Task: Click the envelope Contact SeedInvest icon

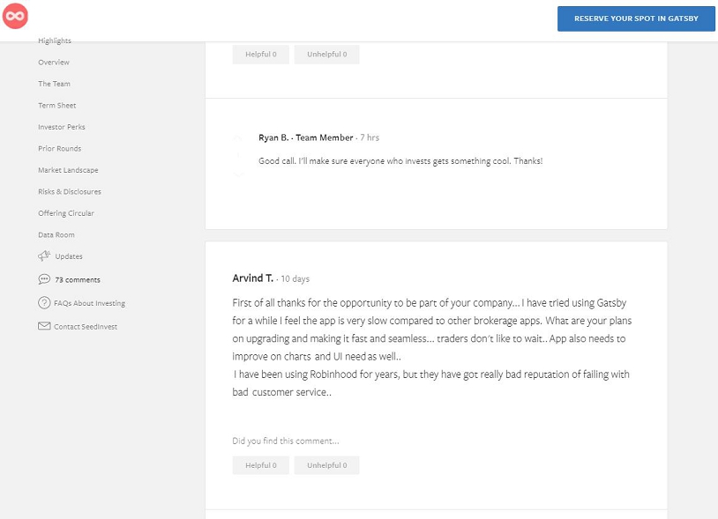Action: [44, 326]
